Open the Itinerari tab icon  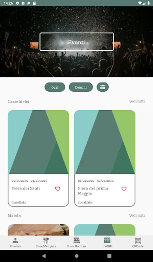coord(15,241)
